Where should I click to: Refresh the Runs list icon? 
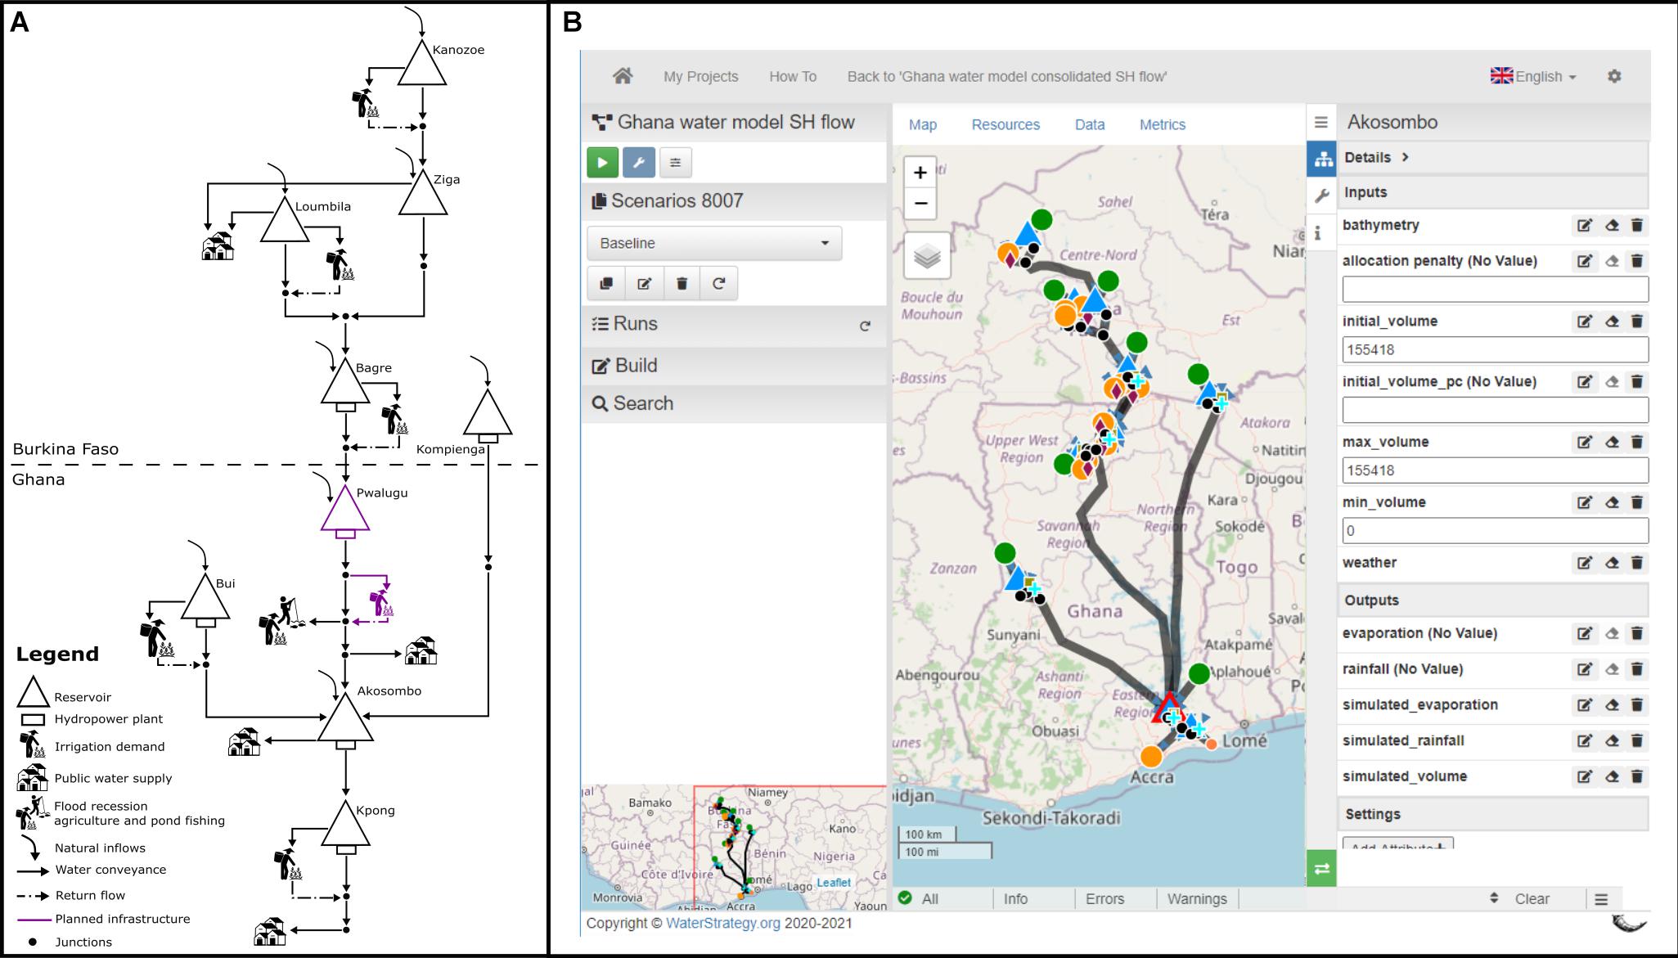point(865,326)
